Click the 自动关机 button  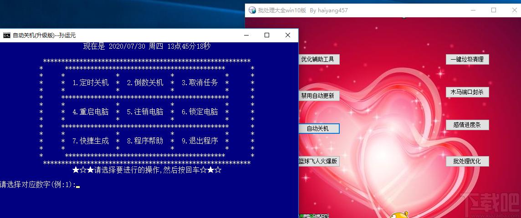pos(319,128)
